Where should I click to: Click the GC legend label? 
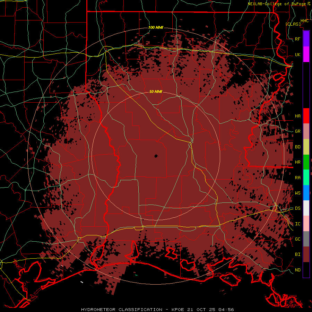point(297,239)
